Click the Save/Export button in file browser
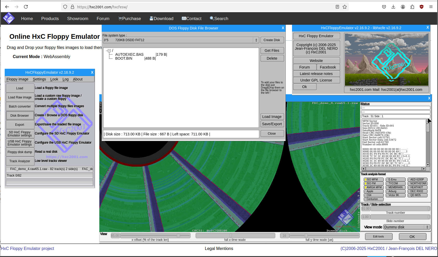Viewport: 438px width, 257px height. pyautogui.click(x=272, y=124)
